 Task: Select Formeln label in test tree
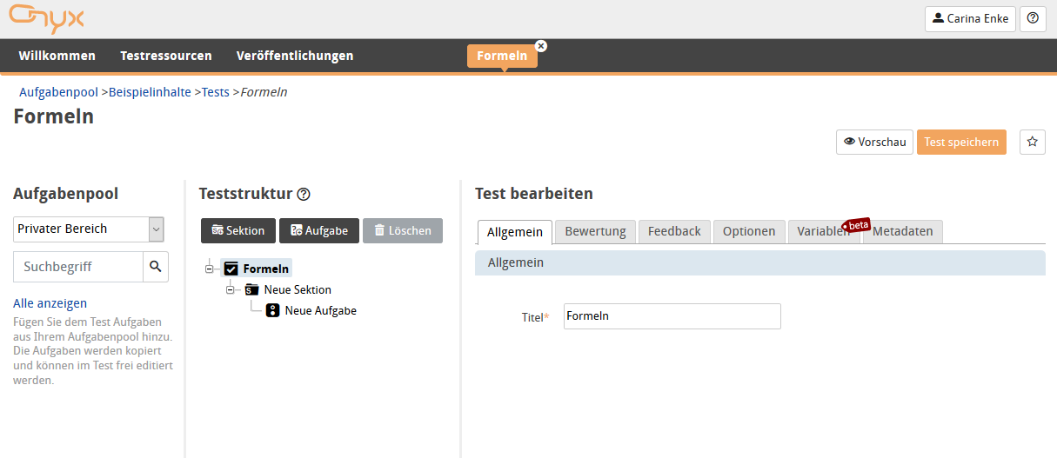point(266,269)
